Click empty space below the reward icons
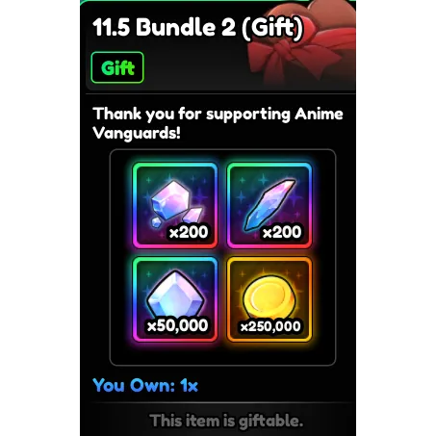Viewport: 436px width, 436px height. 222,353
